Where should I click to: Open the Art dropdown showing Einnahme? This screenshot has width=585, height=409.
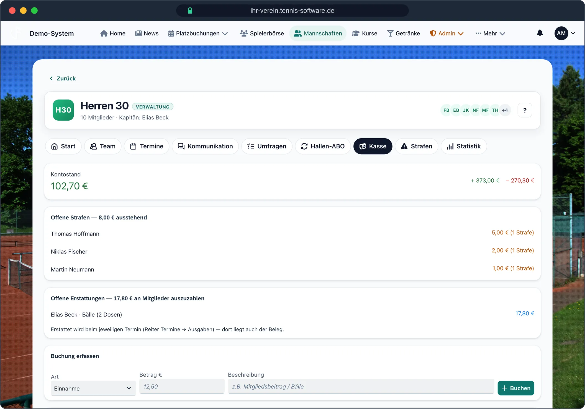93,388
